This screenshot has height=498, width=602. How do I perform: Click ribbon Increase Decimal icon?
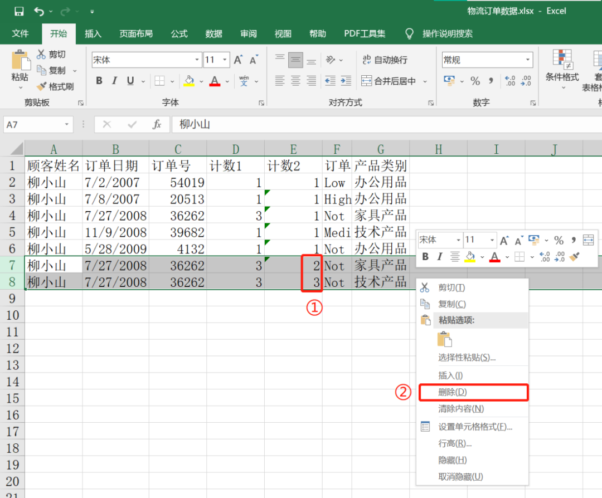(510, 81)
